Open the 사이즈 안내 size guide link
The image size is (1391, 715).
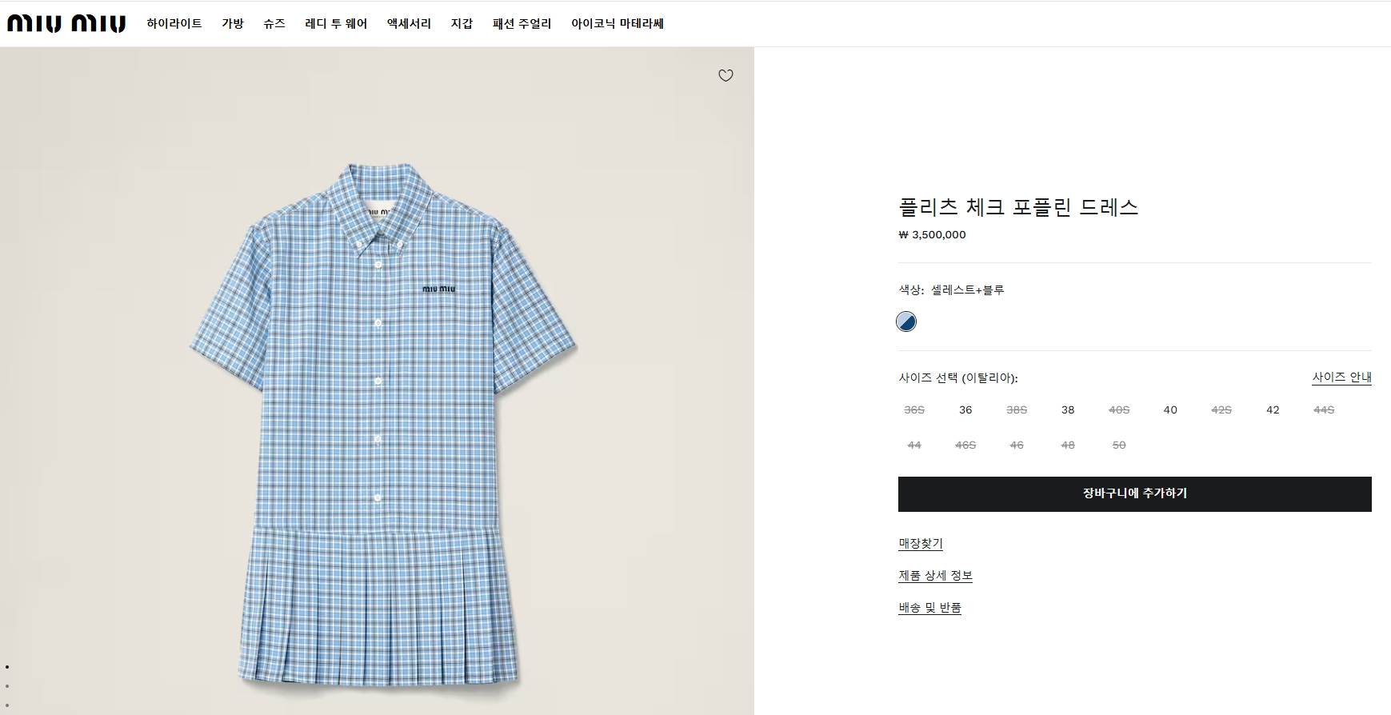1341,377
